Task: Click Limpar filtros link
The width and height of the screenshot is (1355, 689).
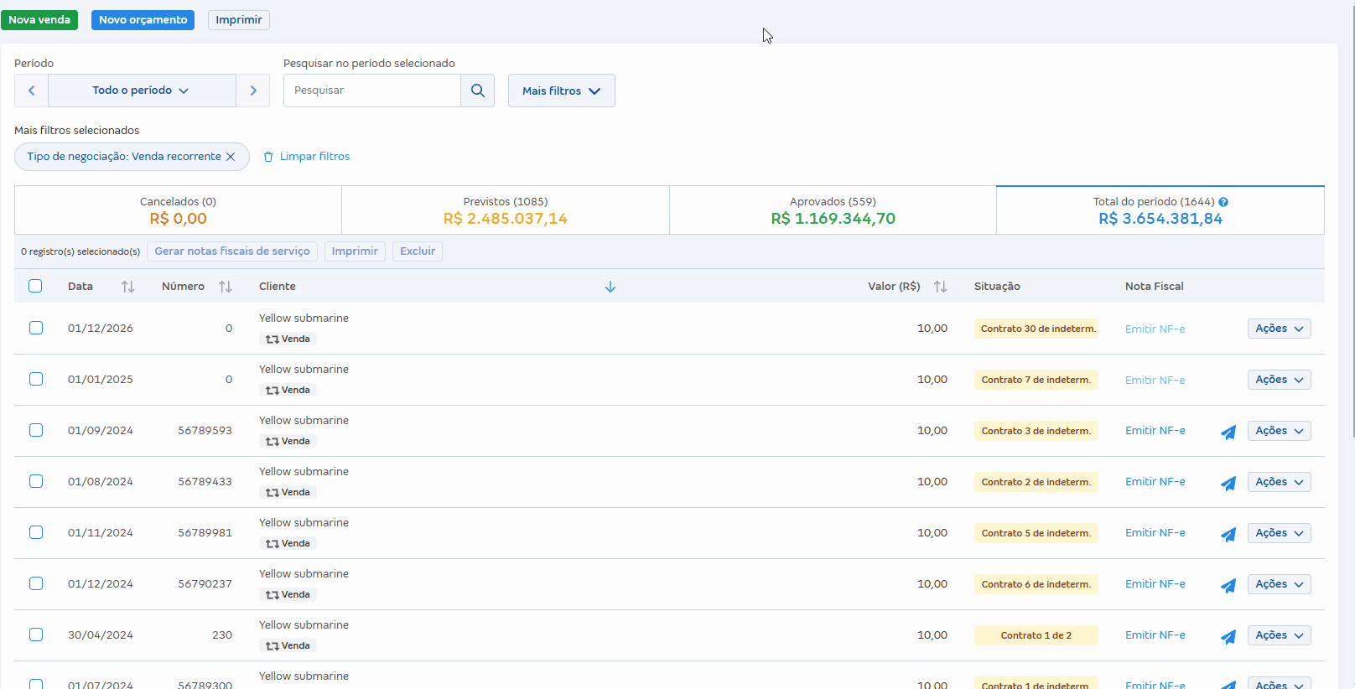Action: coord(306,157)
